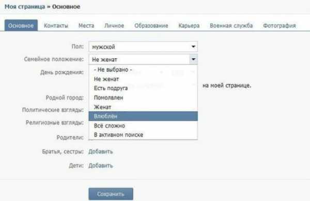Image resolution: width=310 pixels, height=201 pixels.
Task: Switch to the Контакты tab
Action: pos(56,26)
